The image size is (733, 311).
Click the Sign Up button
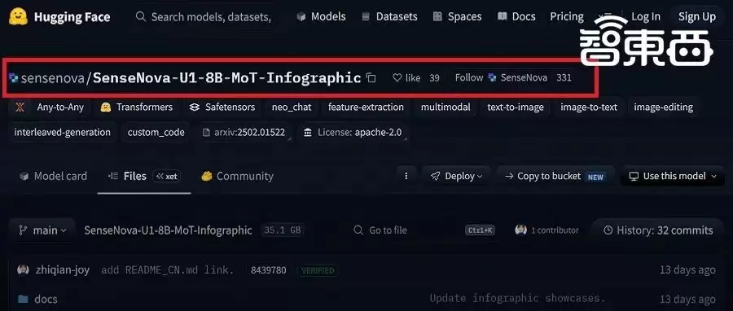point(697,17)
